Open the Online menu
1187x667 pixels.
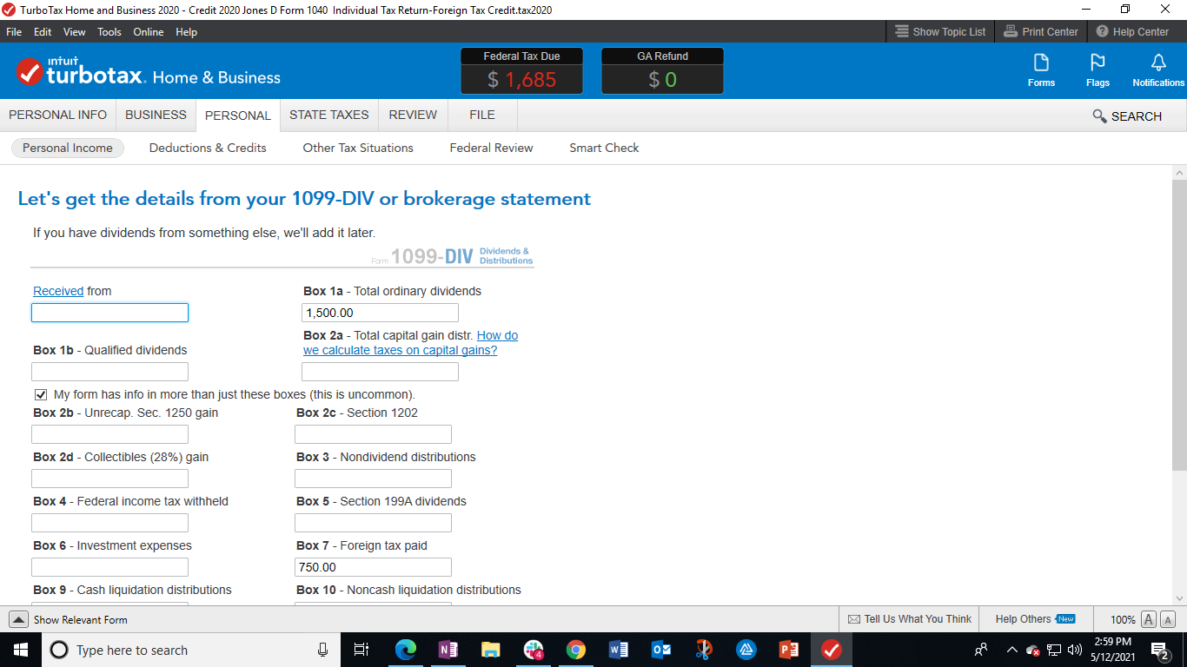[149, 31]
